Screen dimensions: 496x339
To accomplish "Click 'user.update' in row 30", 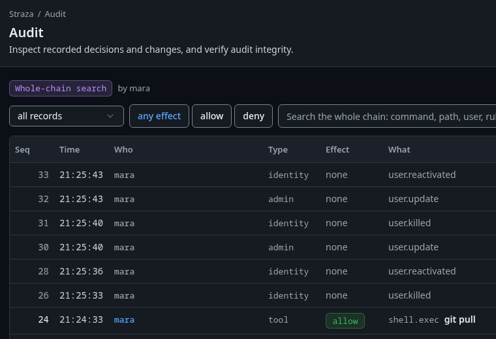I will (x=413, y=247).
